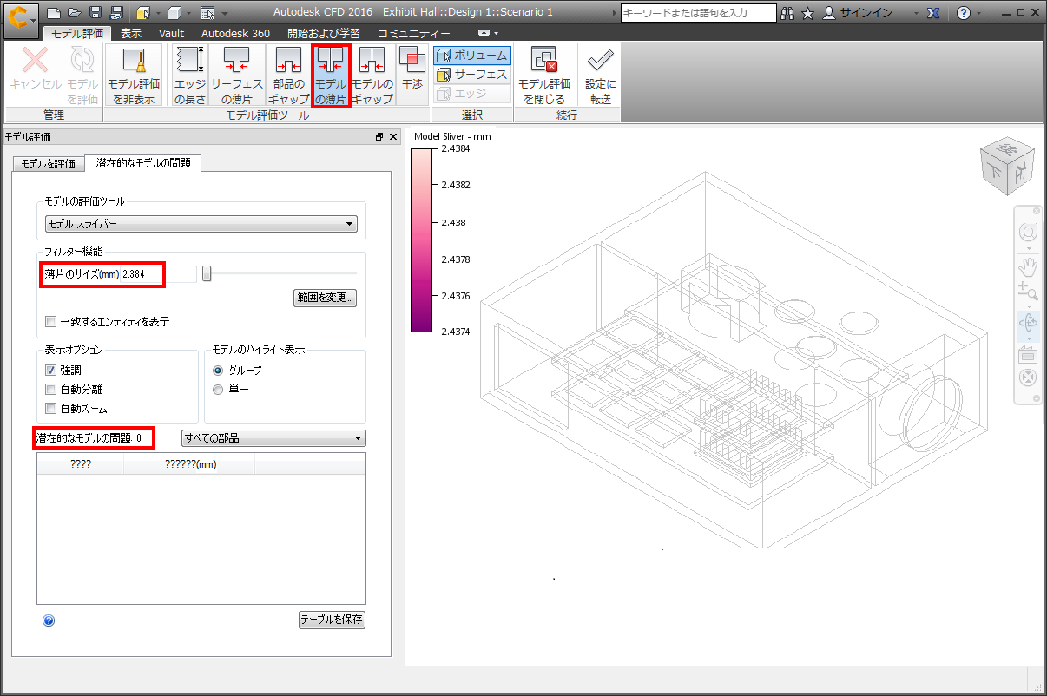The height and width of the screenshot is (696, 1047).
Task: Click the Save icon in quick access toolbar
Action: coord(95,13)
